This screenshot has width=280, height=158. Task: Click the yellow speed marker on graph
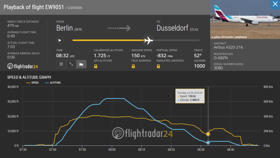(x=208, y=134)
